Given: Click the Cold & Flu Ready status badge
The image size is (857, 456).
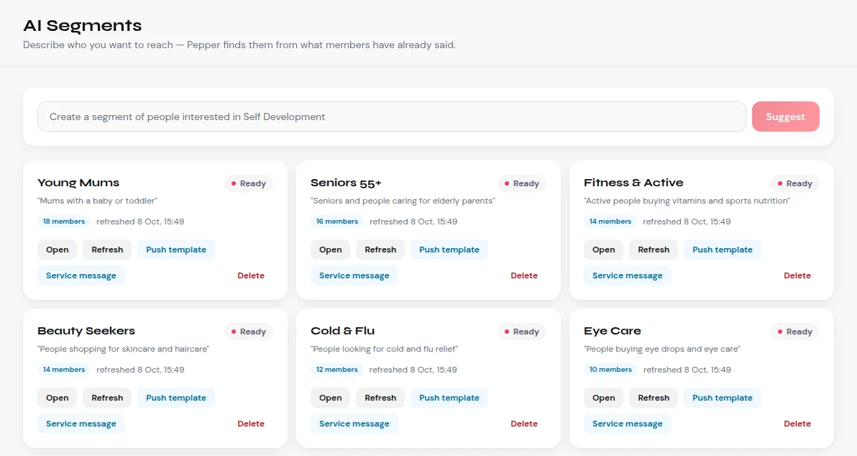Looking at the screenshot, I should point(522,332).
